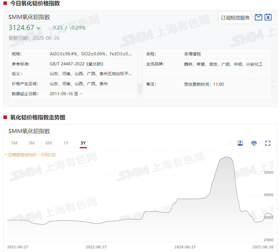This screenshot has width=280, height=252.
Task: Switch the chart to 1M range
Action: (x=14, y=143)
